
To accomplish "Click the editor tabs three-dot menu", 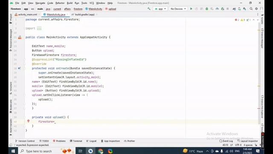I will coord(258,15).
